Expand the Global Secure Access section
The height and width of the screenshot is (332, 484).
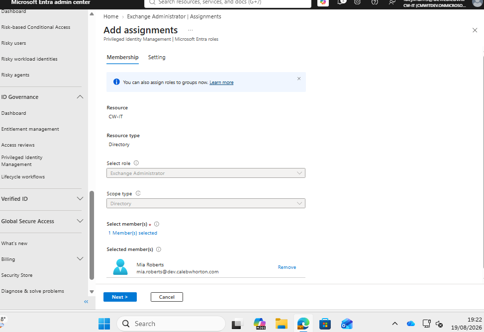(x=80, y=221)
